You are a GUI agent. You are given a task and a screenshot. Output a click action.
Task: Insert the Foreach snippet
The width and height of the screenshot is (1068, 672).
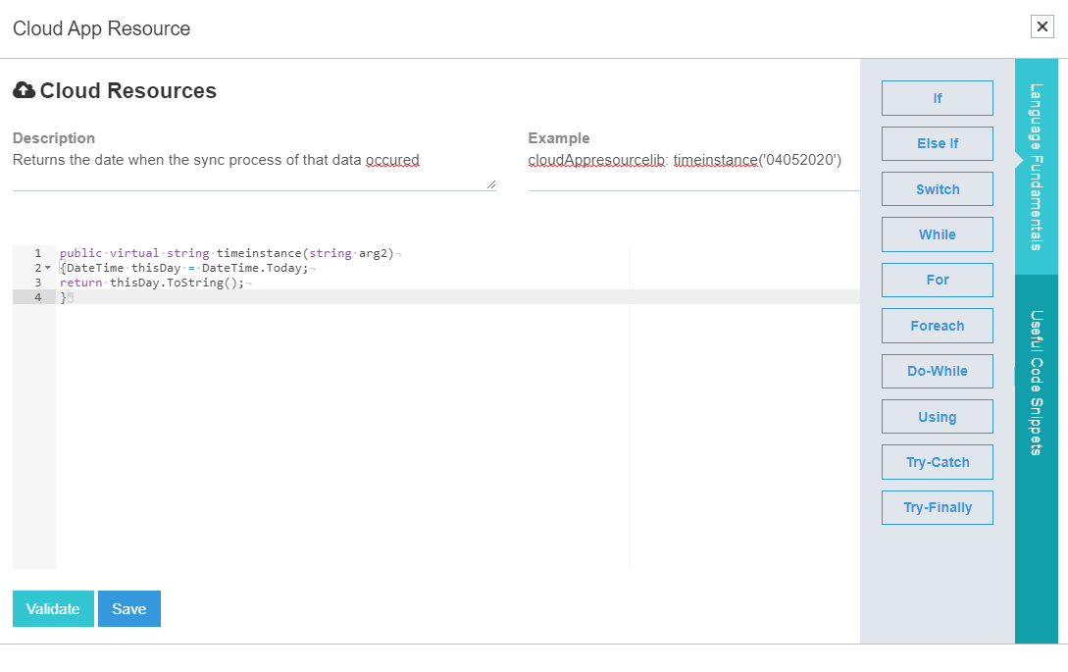[937, 326]
